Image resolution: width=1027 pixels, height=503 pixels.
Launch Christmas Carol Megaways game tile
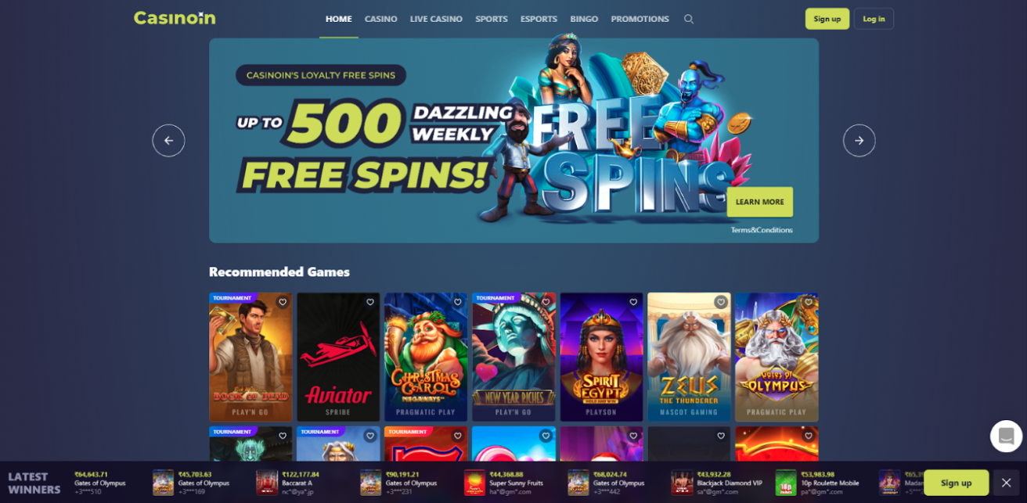(426, 357)
